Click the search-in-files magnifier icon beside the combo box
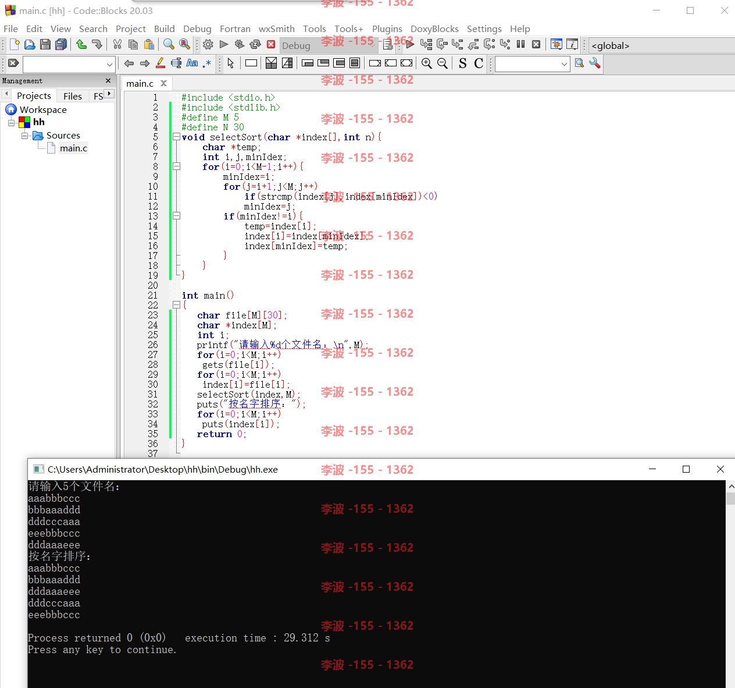The height and width of the screenshot is (688, 735). coord(579,63)
